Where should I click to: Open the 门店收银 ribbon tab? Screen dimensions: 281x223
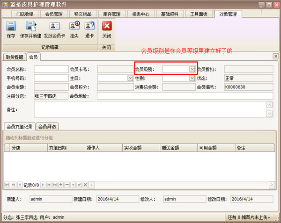[x=25, y=14]
